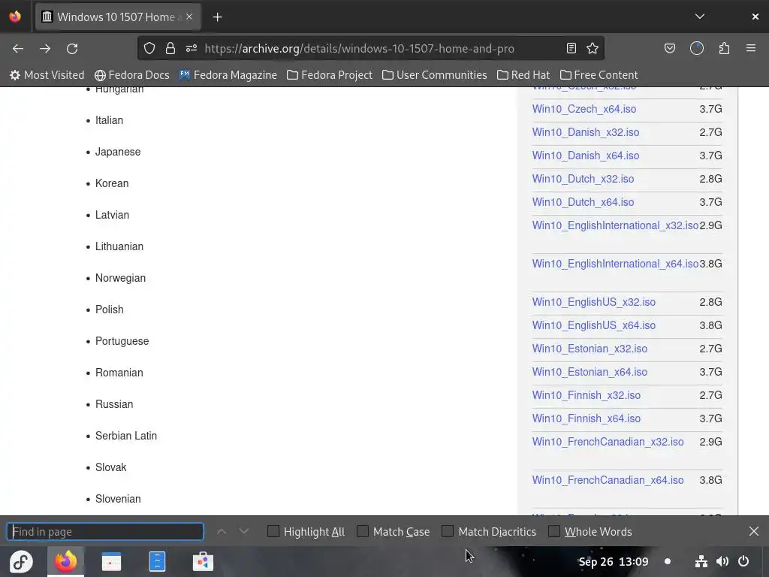Open the Firefox account icon
Viewport: 769px width, 577px height.
pyautogui.click(x=697, y=48)
